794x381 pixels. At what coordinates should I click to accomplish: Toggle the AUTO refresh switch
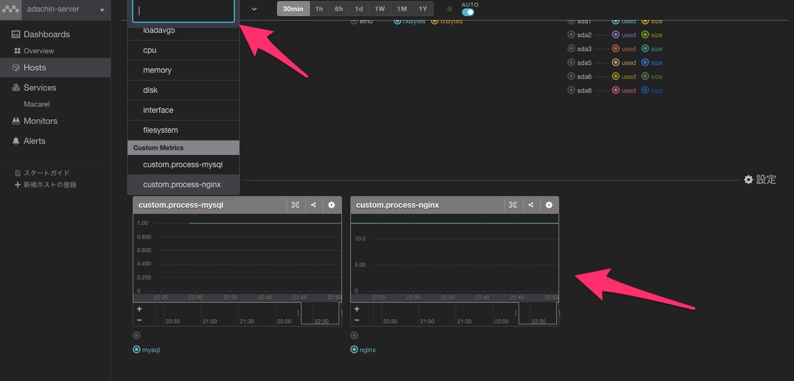click(x=468, y=12)
